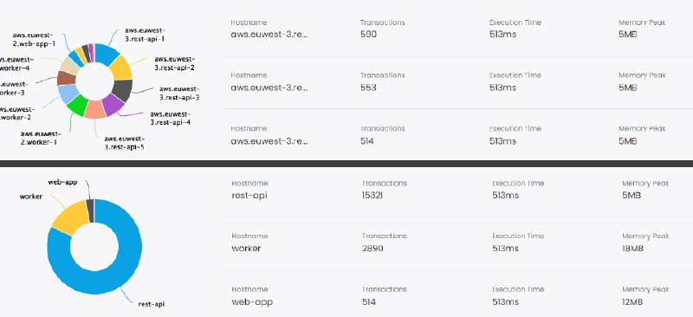Select the yellow worker slice in lower donut
This screenshot has width=693, height=317.
point(71,216)
